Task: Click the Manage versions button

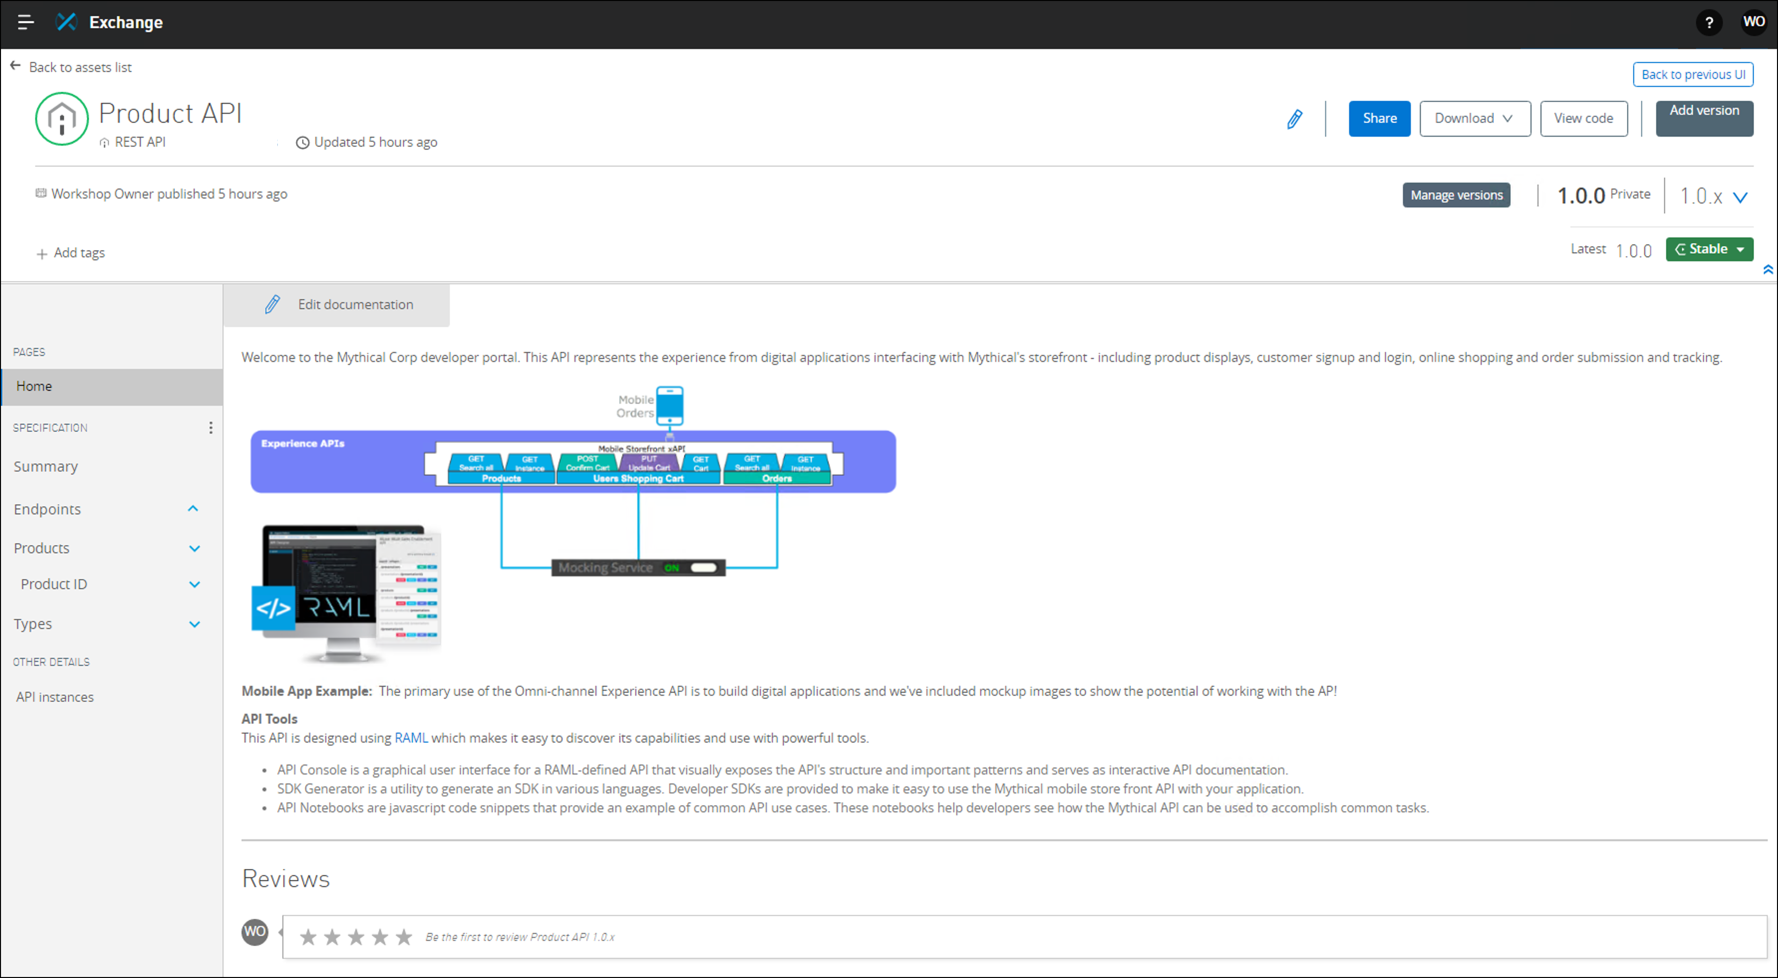Action: 1456,195
